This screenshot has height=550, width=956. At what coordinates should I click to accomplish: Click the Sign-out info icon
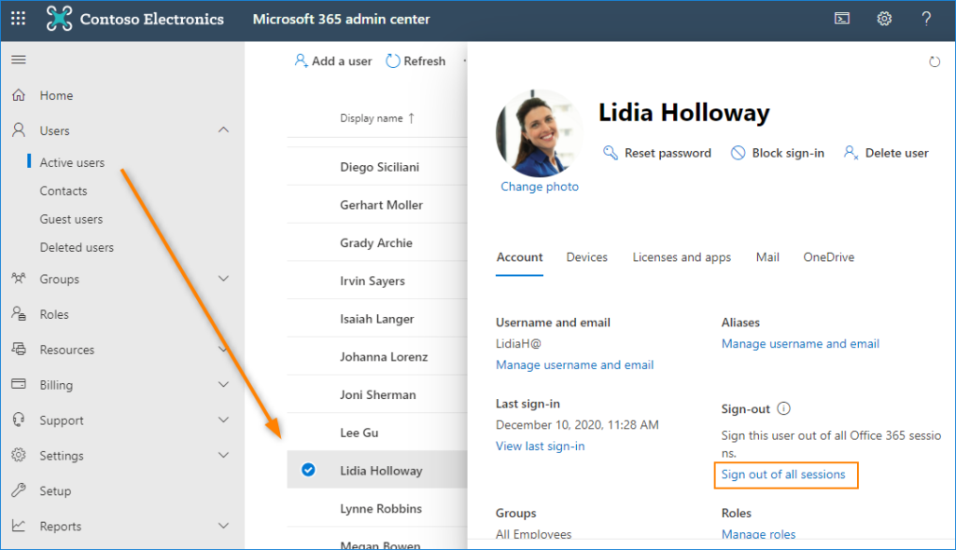pos(784,408)
